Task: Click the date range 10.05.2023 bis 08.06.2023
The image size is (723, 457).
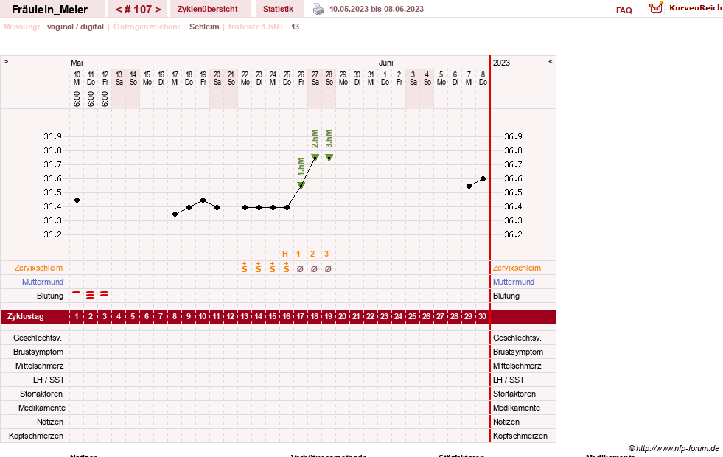Action: (x=377, y=9)
